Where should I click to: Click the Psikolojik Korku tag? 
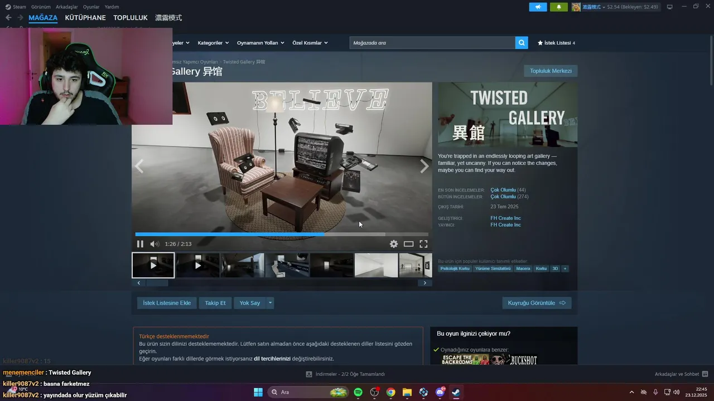[455, 268]
